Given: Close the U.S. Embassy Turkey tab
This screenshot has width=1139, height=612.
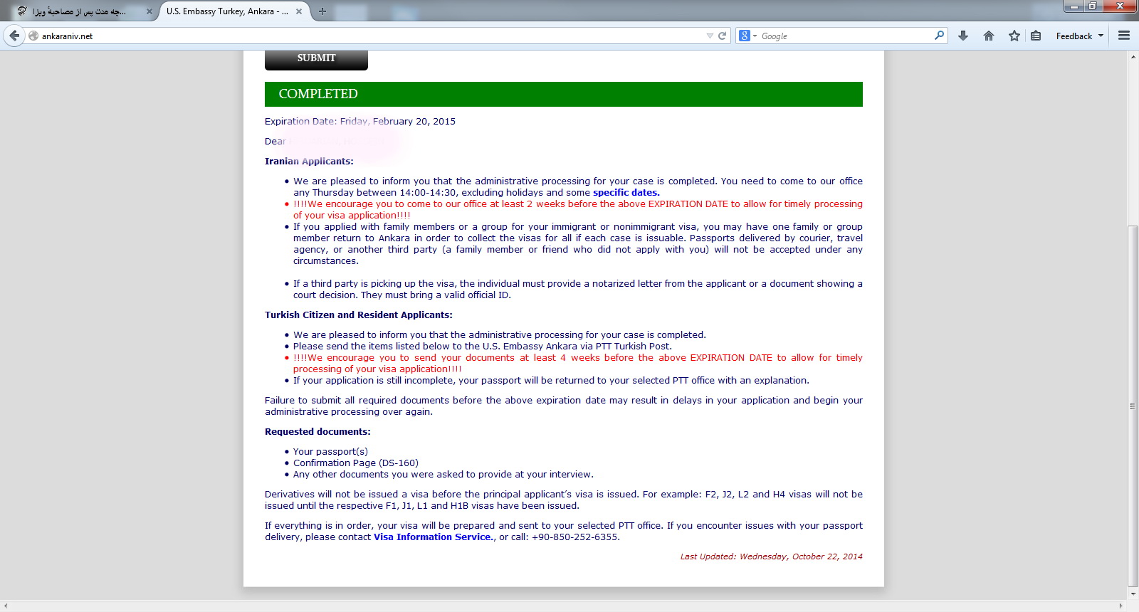Looking at the screenshot, I should (299, 11).
